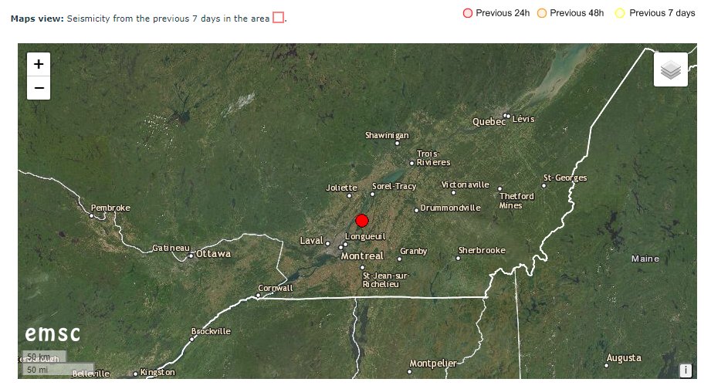This screenshot has height=389, width=711.
Task: Click the Previous 7 days yellow legend circle
Action: tap(620, 13)
